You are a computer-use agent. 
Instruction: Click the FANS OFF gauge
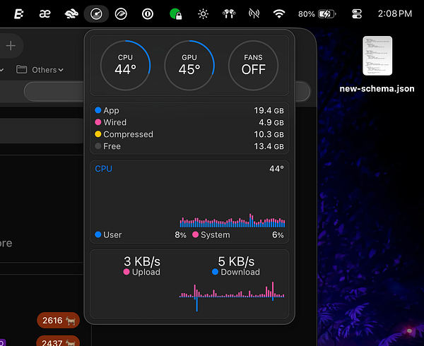pos(254,66)
